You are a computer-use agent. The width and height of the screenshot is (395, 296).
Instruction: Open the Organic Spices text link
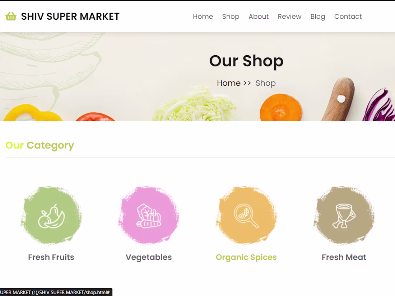point(246,258)
